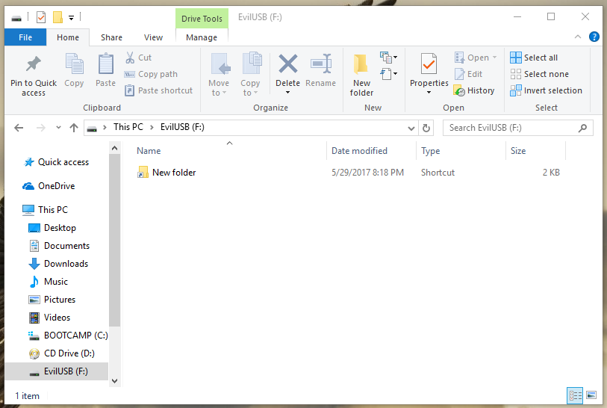
Task: Sort by the Name column header
Action: pyautogui.click(x=149, y=151)
